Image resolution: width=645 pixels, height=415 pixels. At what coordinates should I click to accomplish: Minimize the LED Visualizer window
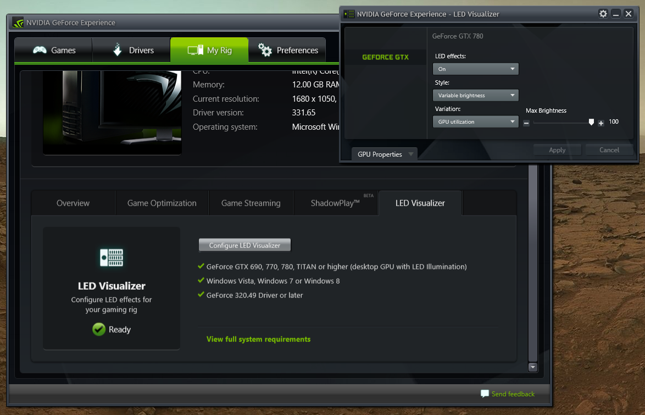(x=616, y=14)
